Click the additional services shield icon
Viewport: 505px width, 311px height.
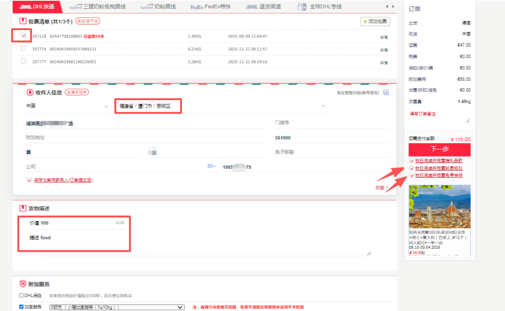(x=23, y=284)
